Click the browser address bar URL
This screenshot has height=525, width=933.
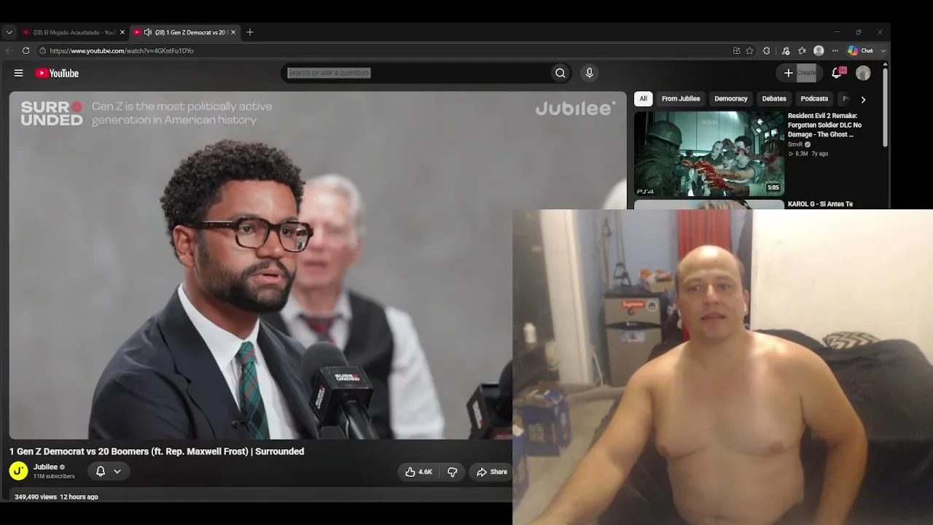121,51
